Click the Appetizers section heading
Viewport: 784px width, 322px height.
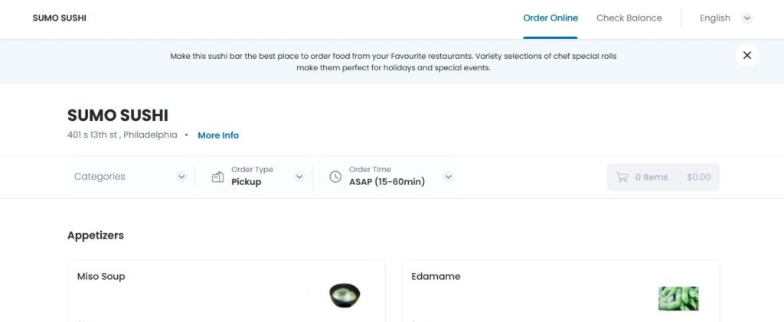pyautogui.click(x=96, y=236)
